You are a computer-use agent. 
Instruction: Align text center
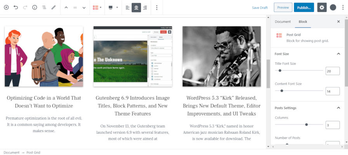tap(136, 7)
